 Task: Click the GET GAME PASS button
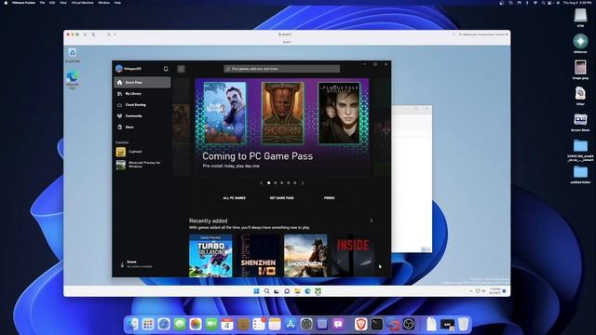click(281, 198)
